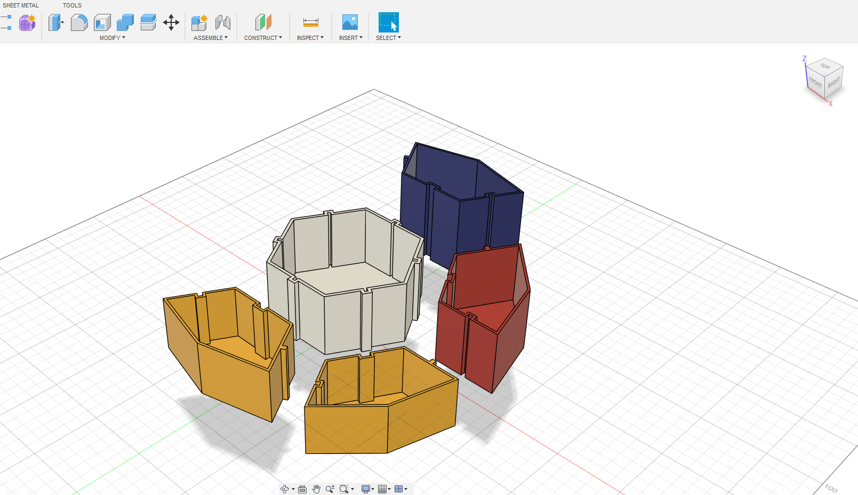Activate the Move/Copy tool
Viewport: 858px width, 495px height.
(171, 22)
